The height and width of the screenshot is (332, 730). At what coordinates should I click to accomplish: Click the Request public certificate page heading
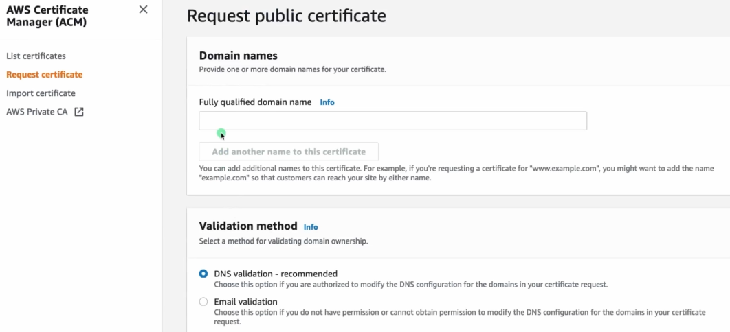pos(286,16)
